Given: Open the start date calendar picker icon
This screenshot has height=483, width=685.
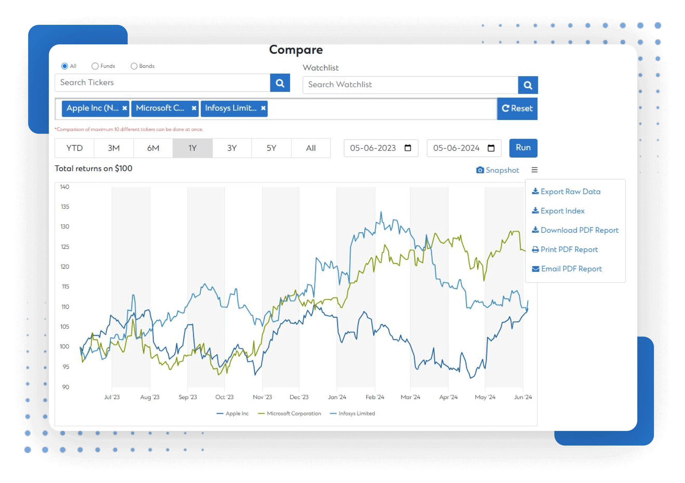Looking at the screenshot, I should click(407, 148).
